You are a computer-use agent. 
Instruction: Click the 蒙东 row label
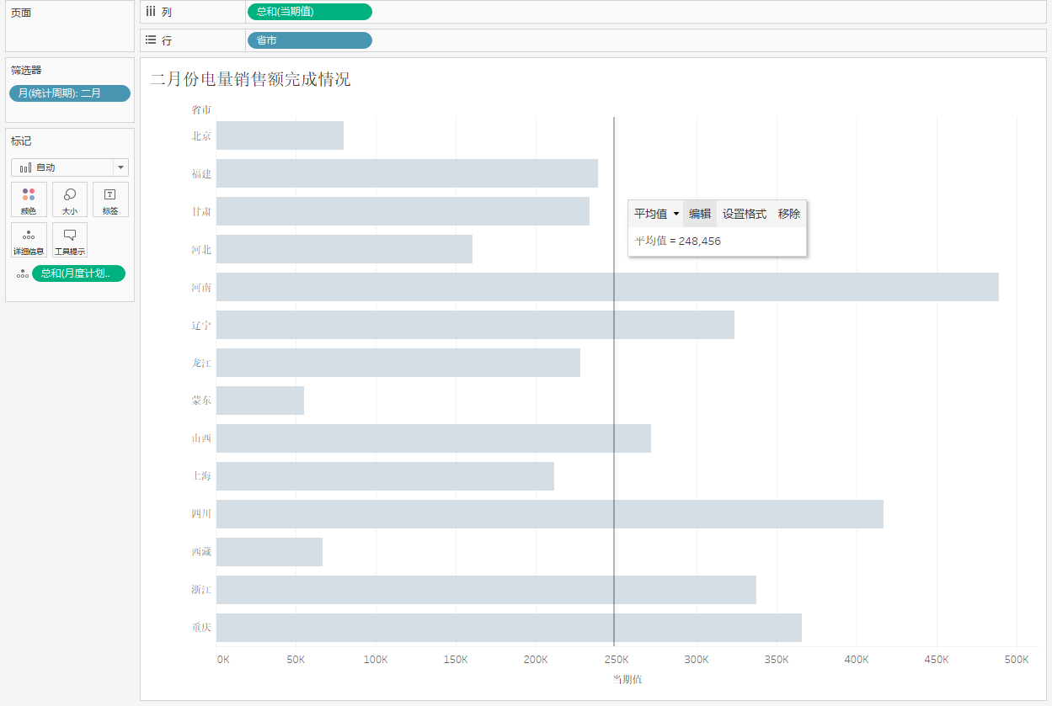tap(201, 401)
